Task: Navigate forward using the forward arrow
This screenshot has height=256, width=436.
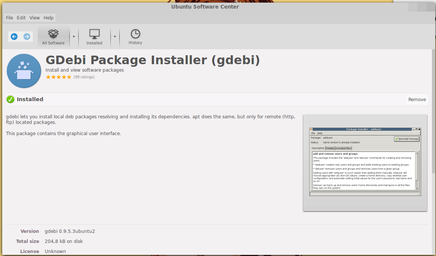Action: (x=26, y=36)
